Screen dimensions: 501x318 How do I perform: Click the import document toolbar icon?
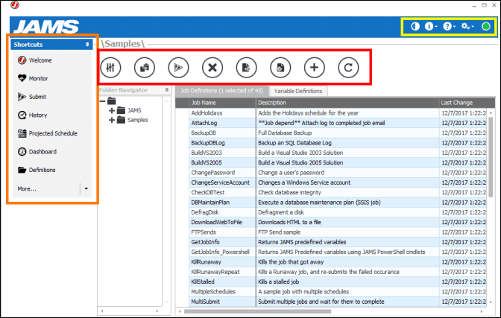tap(280, 67)
